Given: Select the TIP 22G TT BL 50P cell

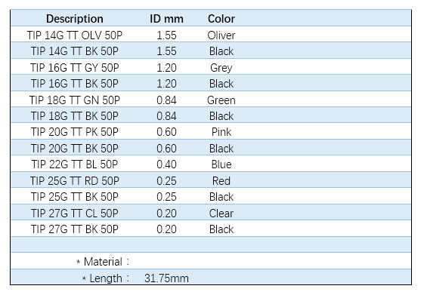Looking at the screenshot, I should [x=75, y=164].
